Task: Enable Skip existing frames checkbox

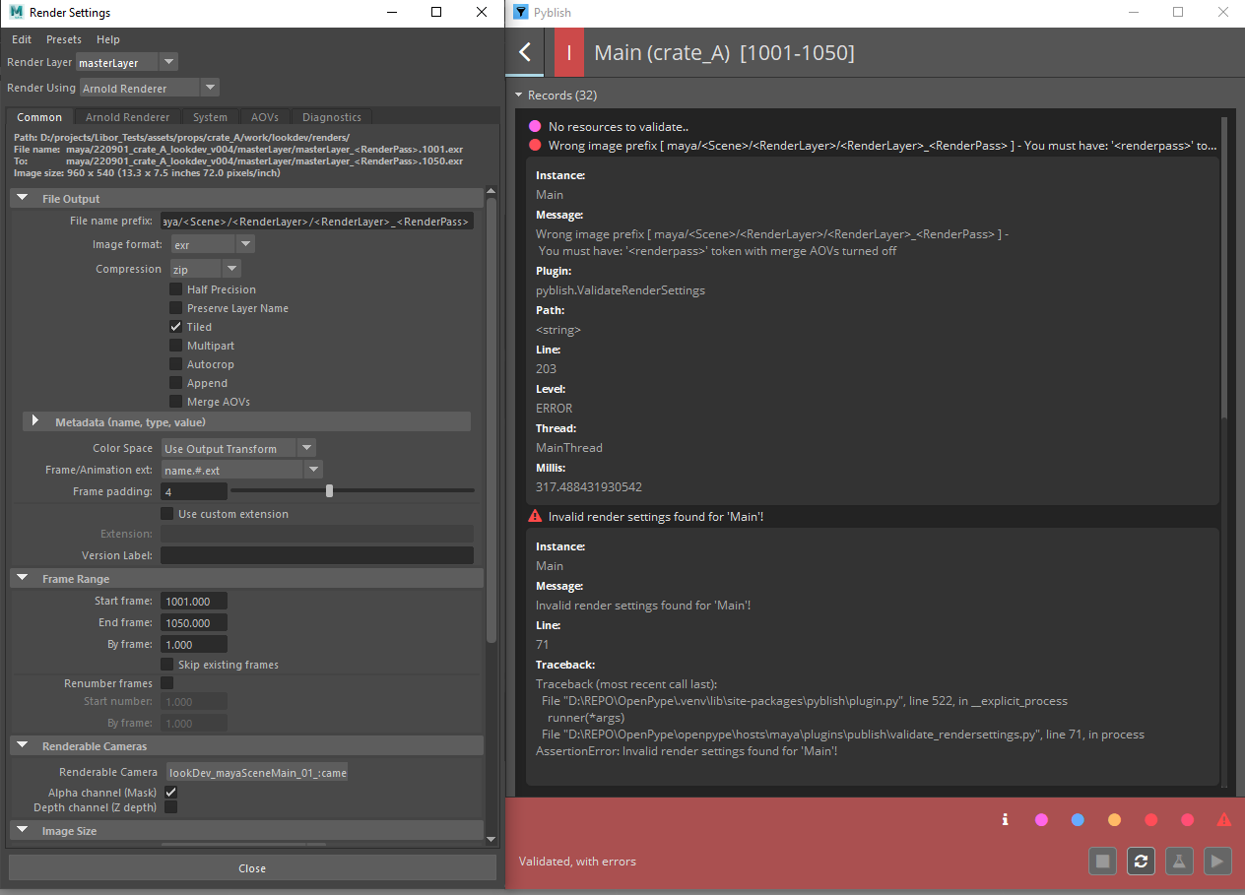Action: click(x=166, y=665)
